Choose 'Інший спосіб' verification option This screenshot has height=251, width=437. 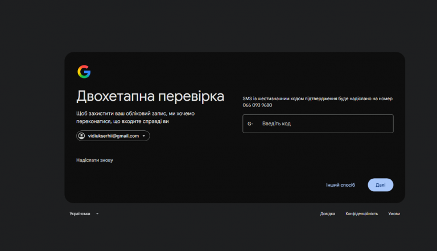pyautogui.click(x=341, y=185)
